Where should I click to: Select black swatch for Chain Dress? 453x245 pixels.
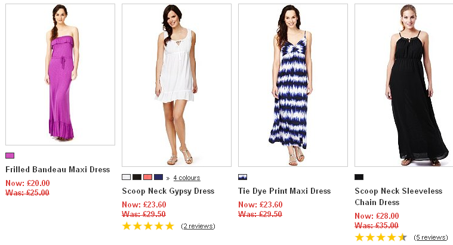point(359,177)
